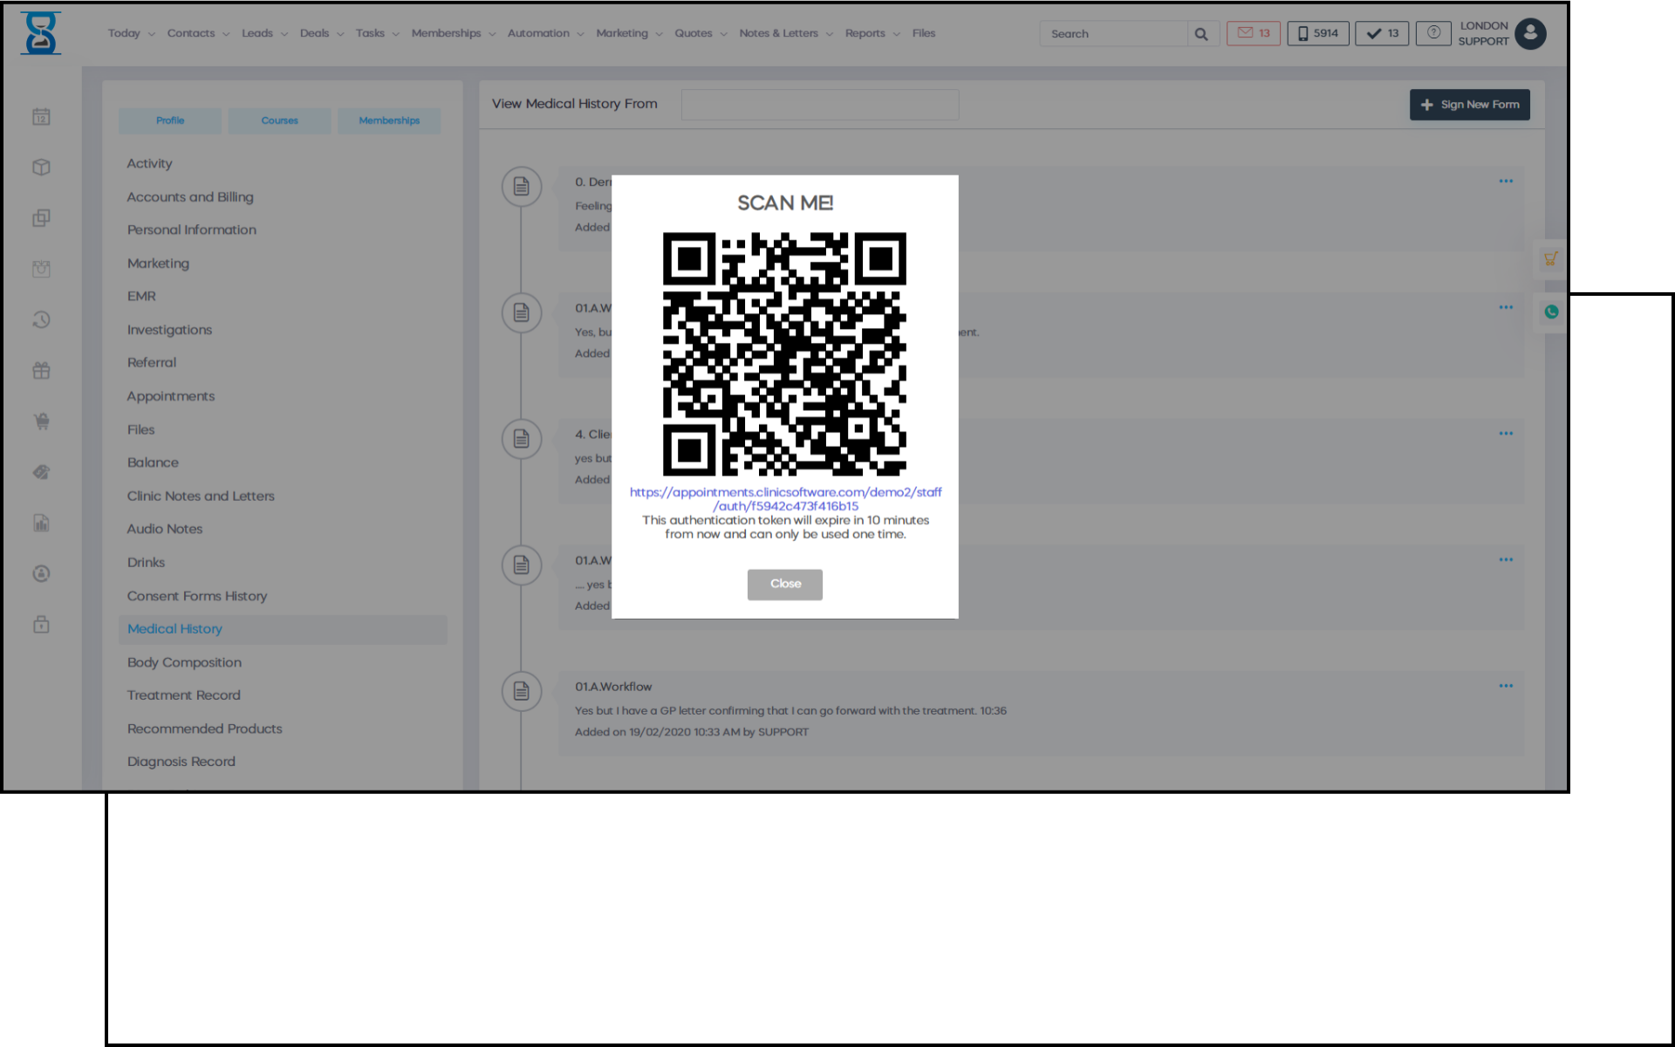The width and height of the screenshot is (1675, 1047).
Task: Open the user avatar profile icon
Action: click(x=1530, y=34)
